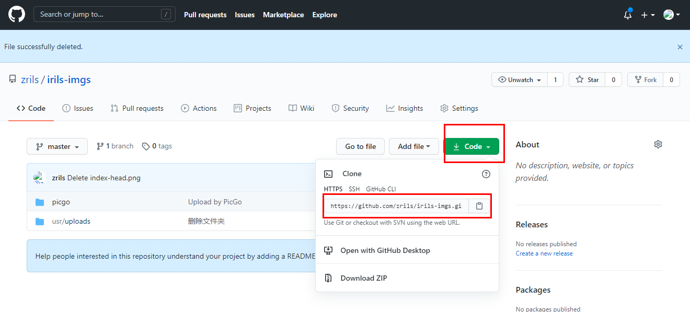The height and width of the screenshot is (312, 690).
Task: Toggle the Unwatch subscription button
Action: click(519, 80)
